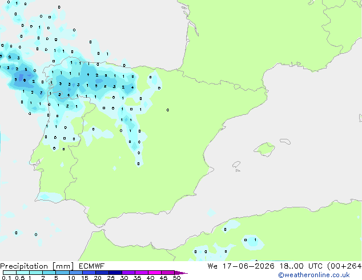The width and height of the screenshot is (362, 280).
Task: Click the '(00+264' forecast offset text
Action: pos(344,266)
